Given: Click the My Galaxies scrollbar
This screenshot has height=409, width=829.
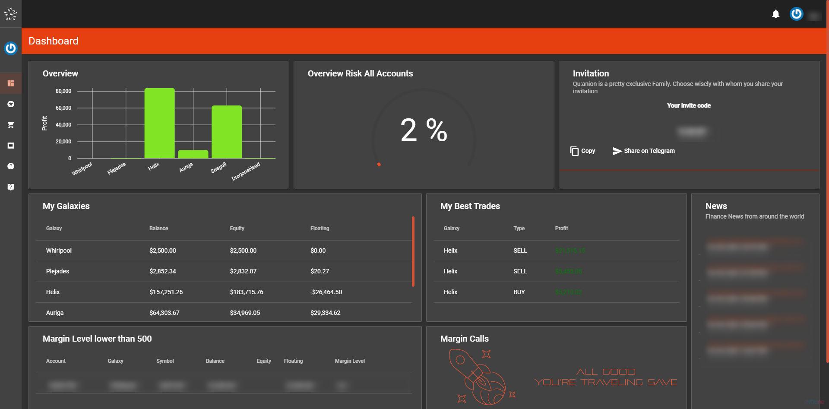Looking at the screenshot, I should [x=413, y=251].
